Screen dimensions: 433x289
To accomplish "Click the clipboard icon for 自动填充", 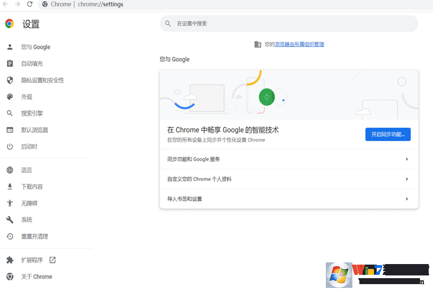I will (10, 63).
